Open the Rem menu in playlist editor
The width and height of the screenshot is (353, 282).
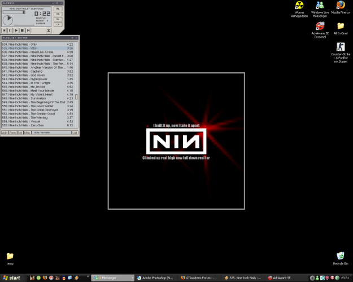tap(12, 133)
